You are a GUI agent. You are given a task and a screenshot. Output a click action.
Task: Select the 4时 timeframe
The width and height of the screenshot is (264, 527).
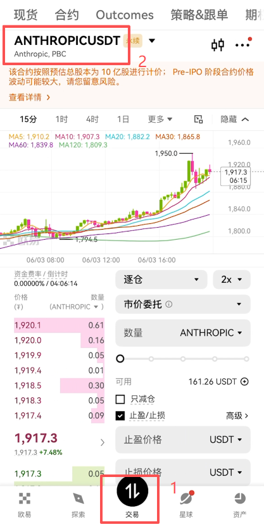[92, 119]
